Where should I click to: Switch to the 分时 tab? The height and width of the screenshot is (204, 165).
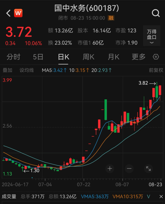14,57
